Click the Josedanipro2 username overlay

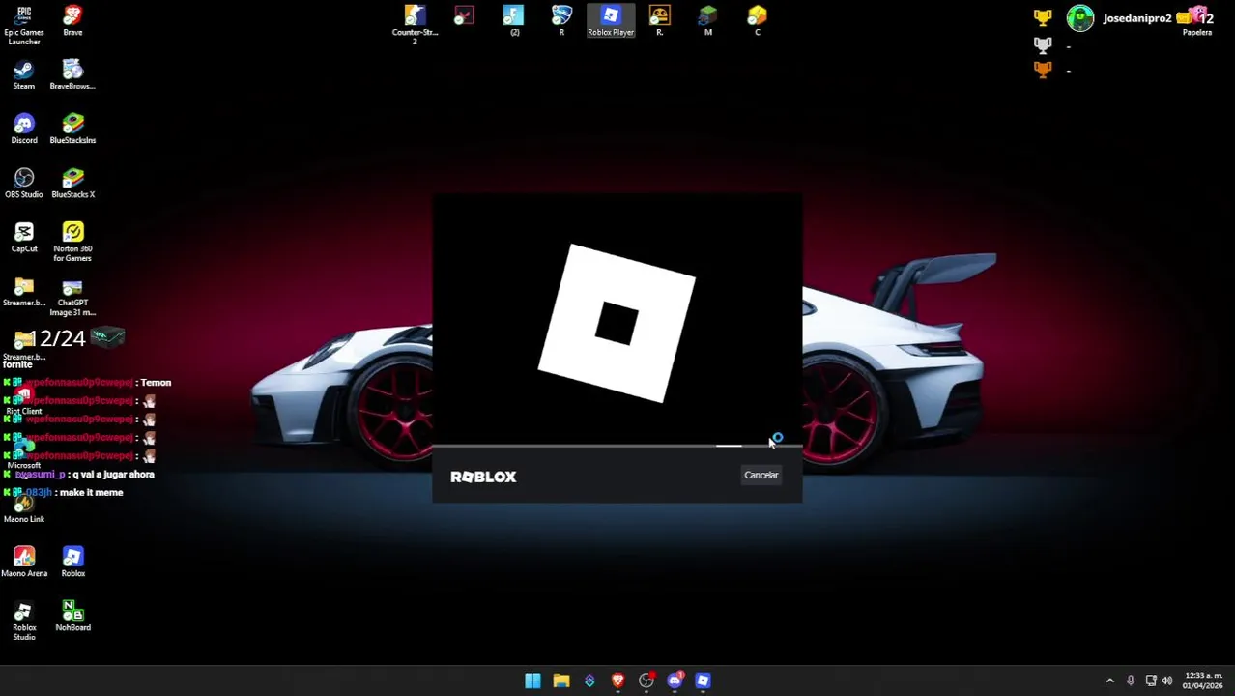tap(1136, 18)
